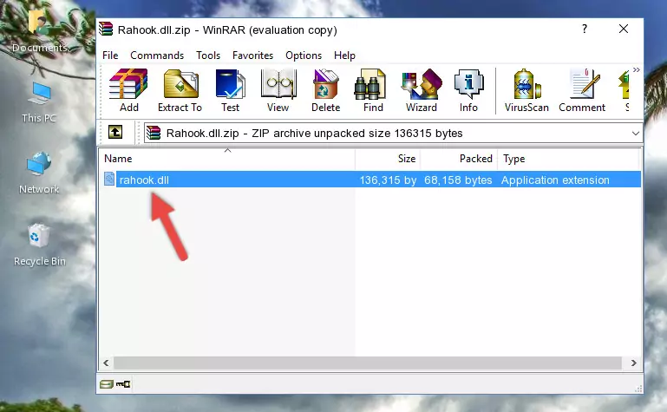Click the drive icon in status bar
667x412 pixels.
click(x=107, y=384)
